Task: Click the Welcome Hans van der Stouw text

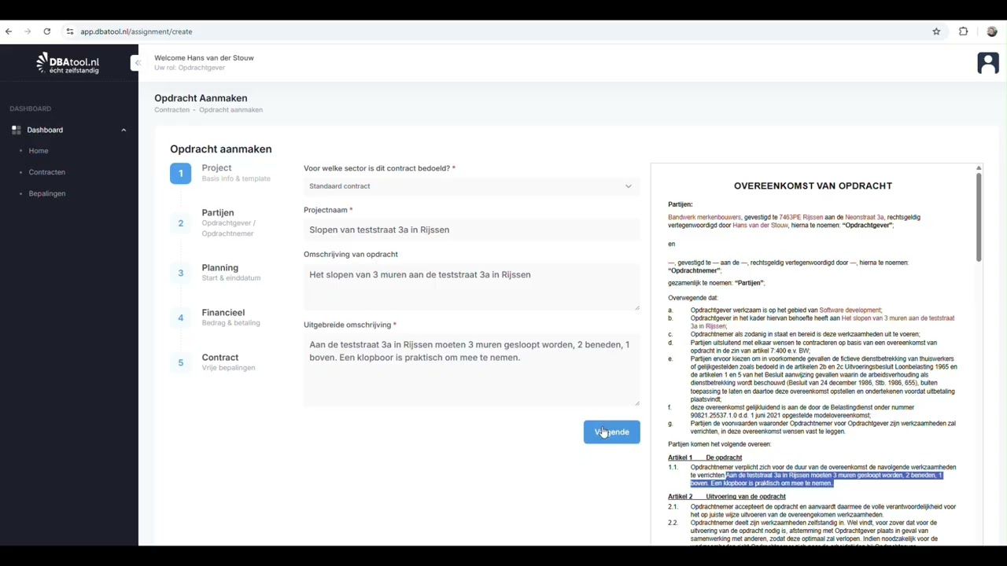Action: click(204, 58)
